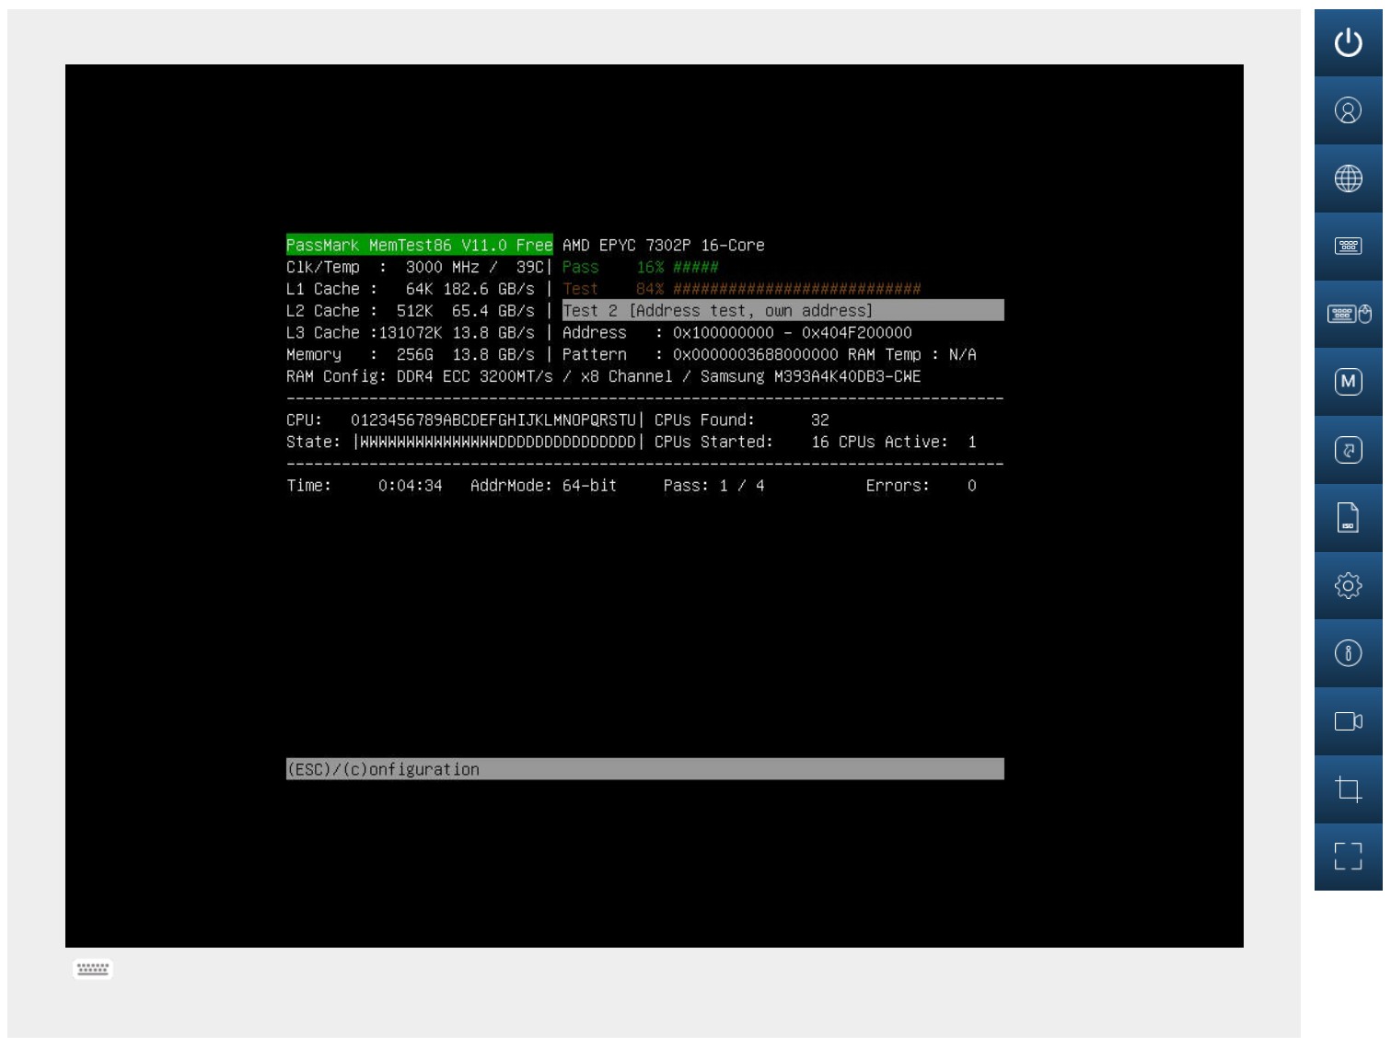Enter fullscreen with the corner-brackets icon
The width and height of the screenshot is (1391, 1047).
point(1348,857)
